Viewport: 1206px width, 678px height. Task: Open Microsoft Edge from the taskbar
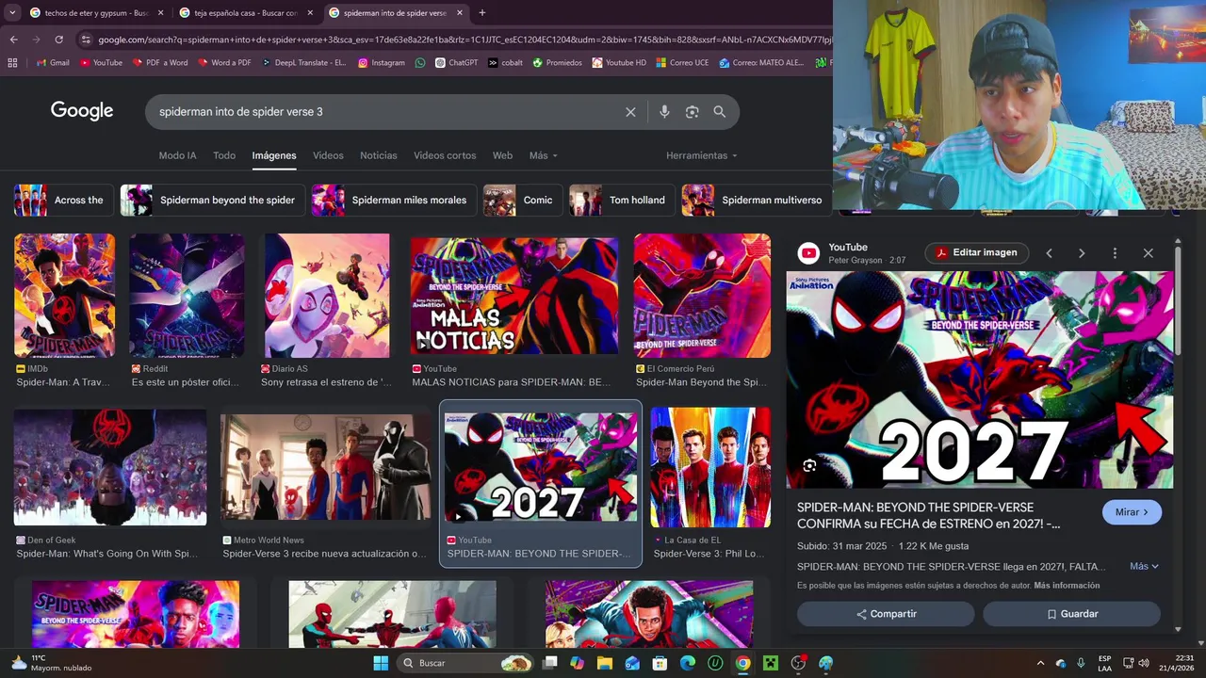[x=688, y=663]
